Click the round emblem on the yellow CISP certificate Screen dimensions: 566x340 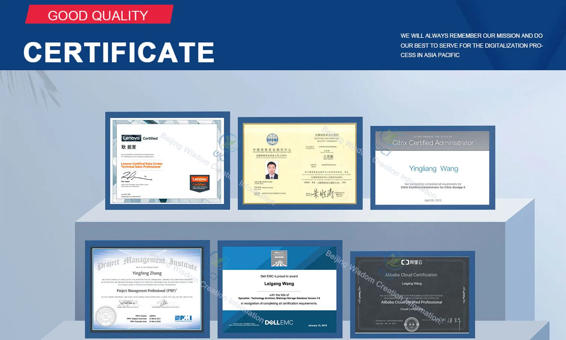[272, 140]
